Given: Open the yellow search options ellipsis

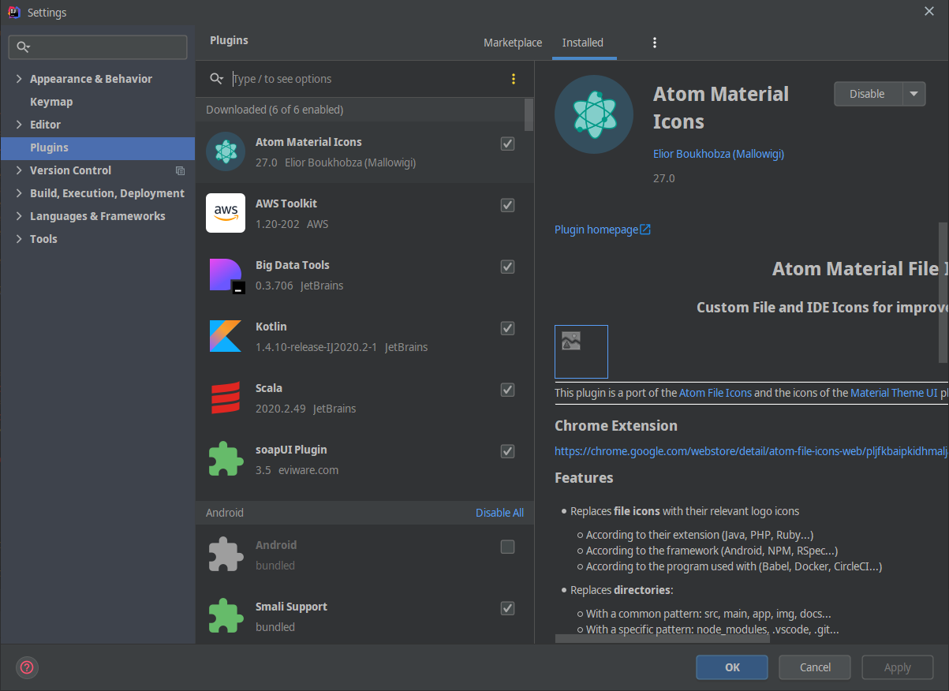Looking at the screenshot, I should (x=514, y=79).
